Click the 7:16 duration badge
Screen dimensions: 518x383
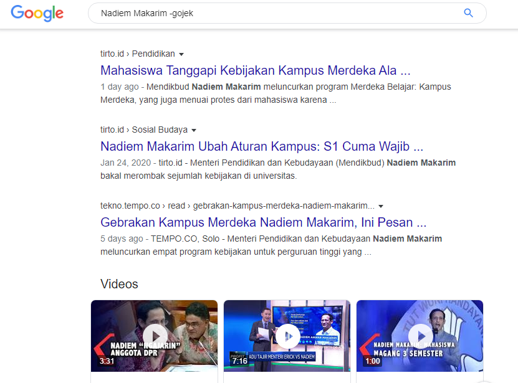[x=240, y=361]
